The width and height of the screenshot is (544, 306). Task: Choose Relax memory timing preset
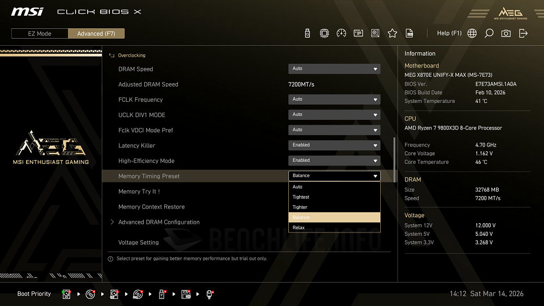[334, 228]
